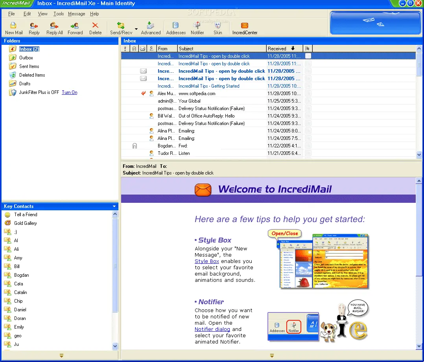Open Gold Gallery in Key Contacts

[26, 223]
